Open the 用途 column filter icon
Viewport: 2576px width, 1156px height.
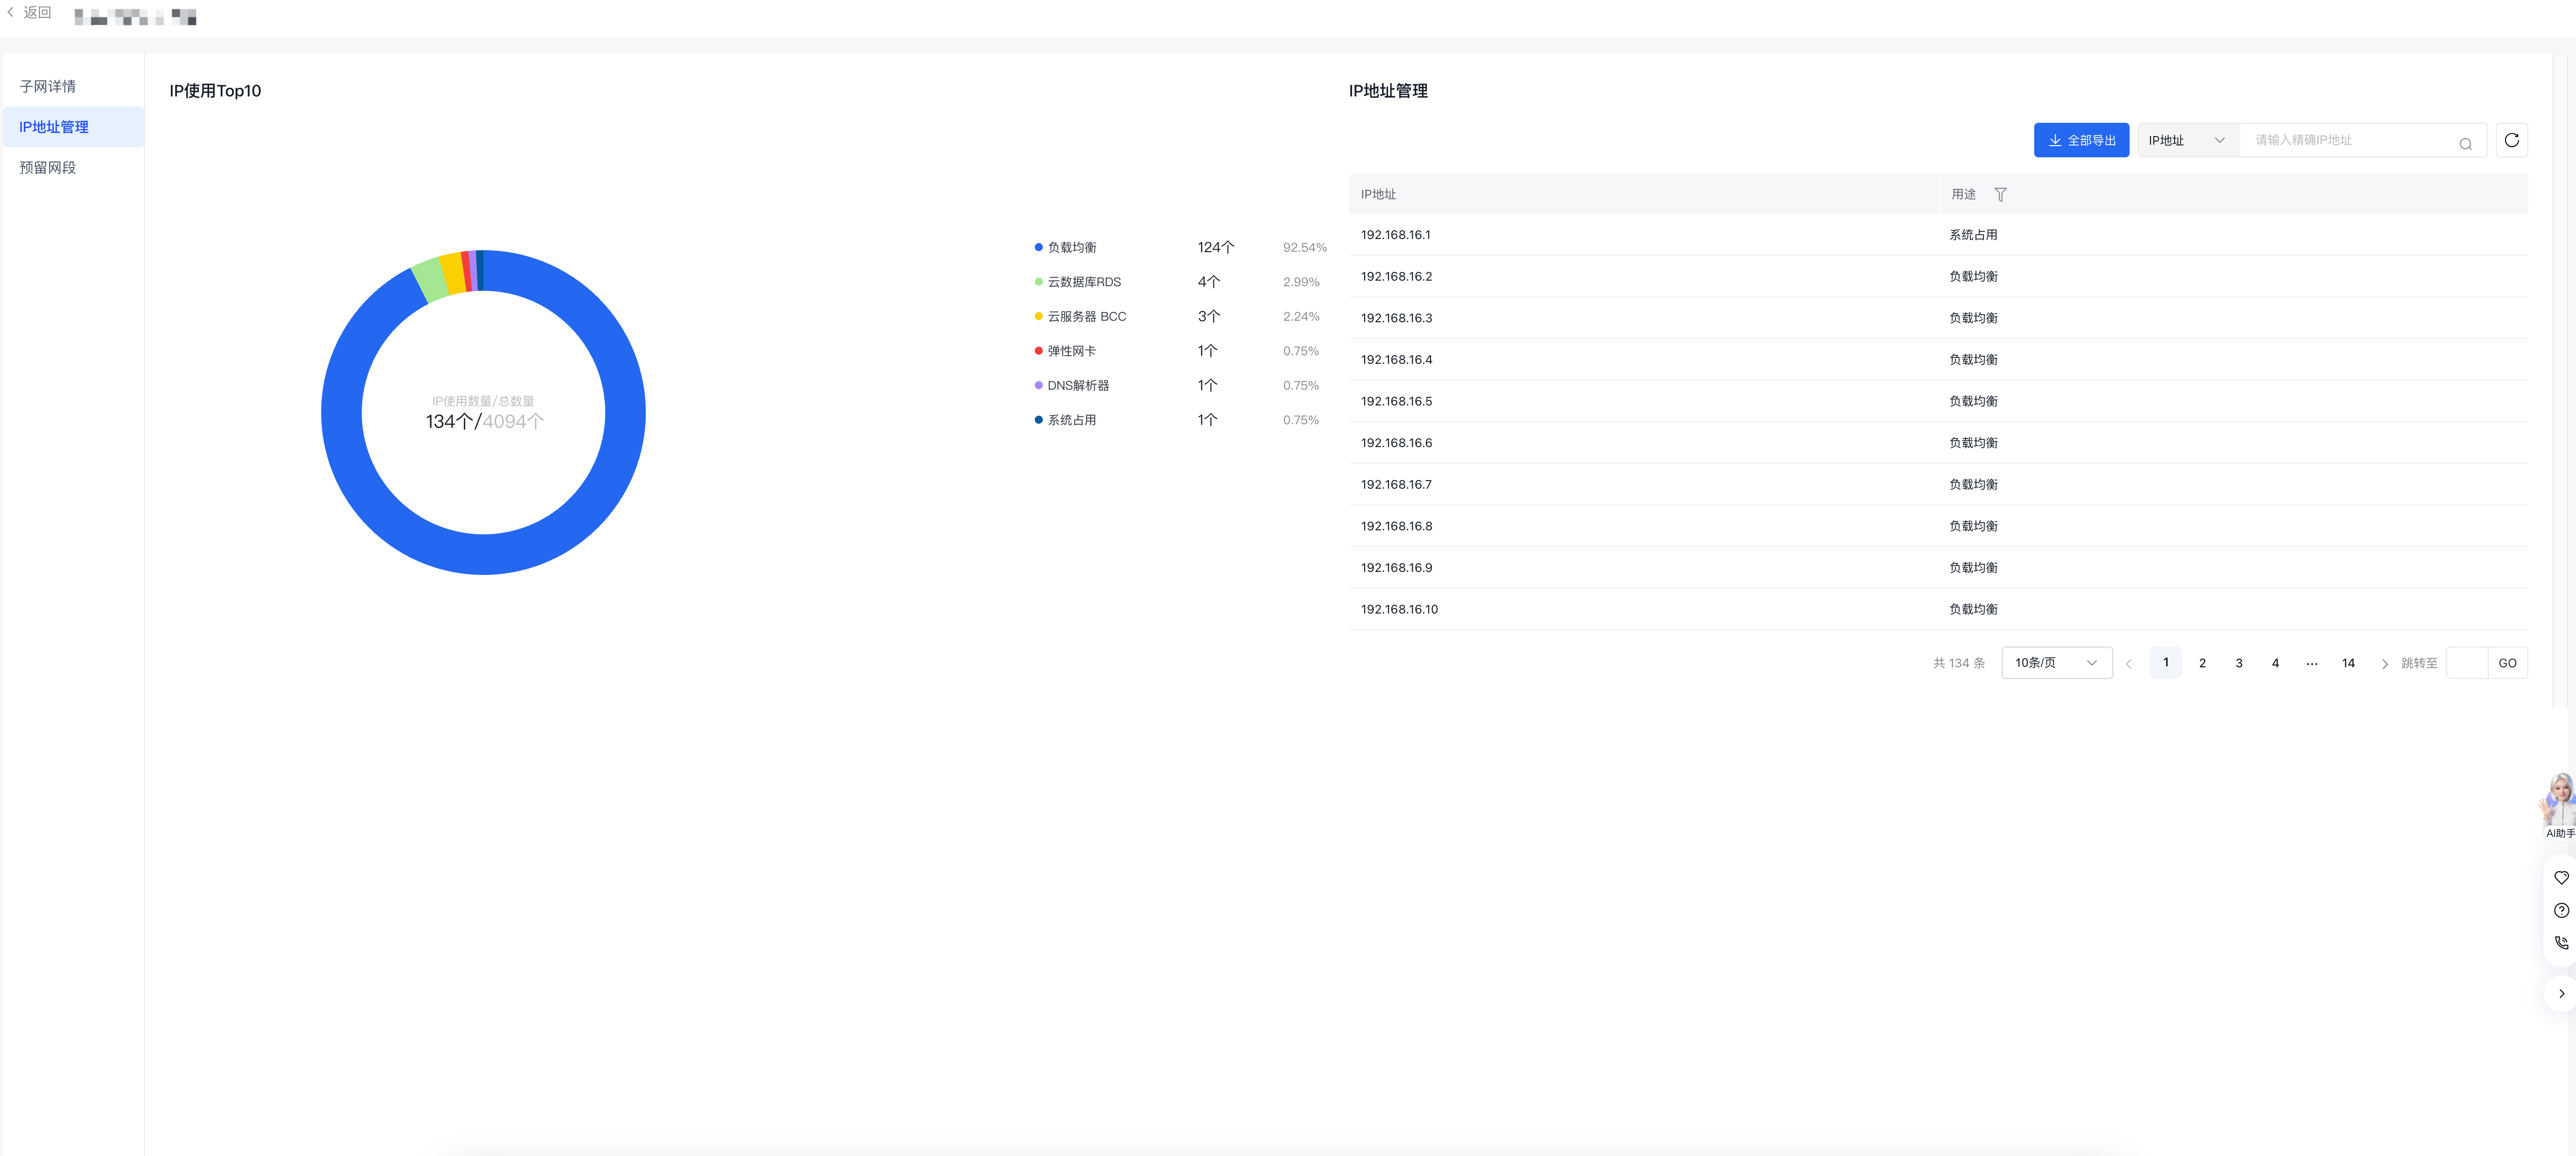pyautogui.click(x=2000, y=194)
